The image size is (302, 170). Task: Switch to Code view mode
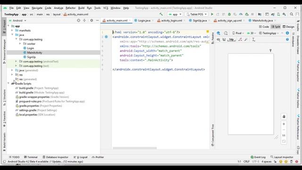click(x=264, y=27)
